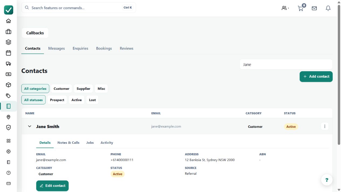
Task: Click the contacts search box containing Jane
Action: 286,64
